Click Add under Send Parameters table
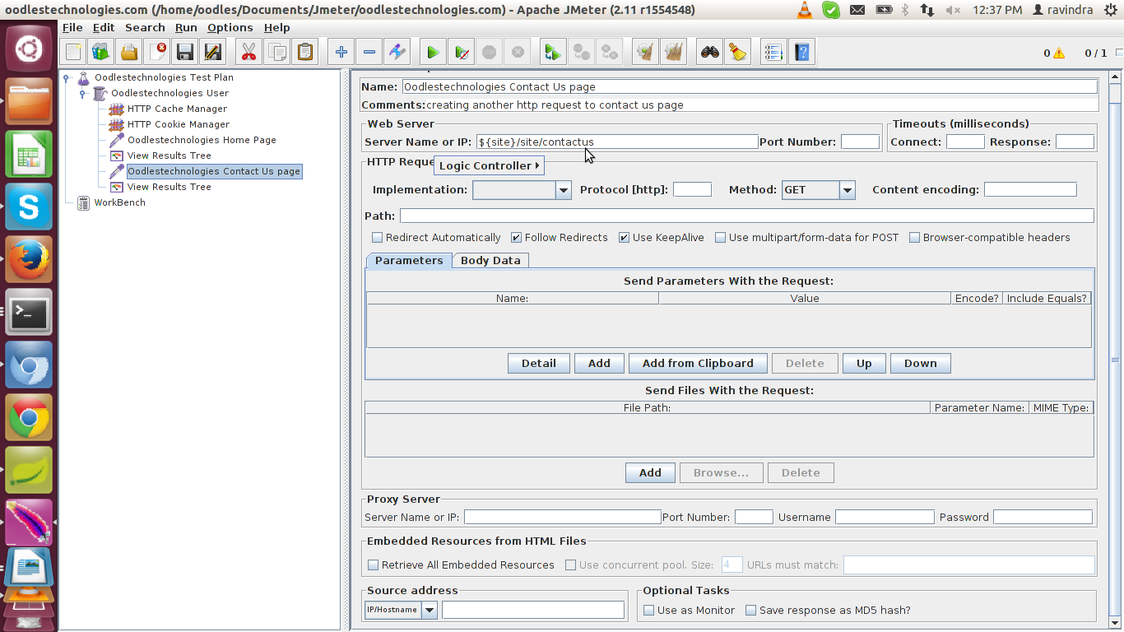This screenshot has width=1124, height=632. 599,364
